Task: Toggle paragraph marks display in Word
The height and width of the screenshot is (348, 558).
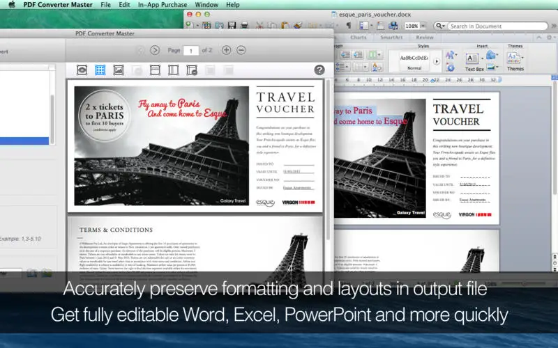Action: (x=349, y=25)
